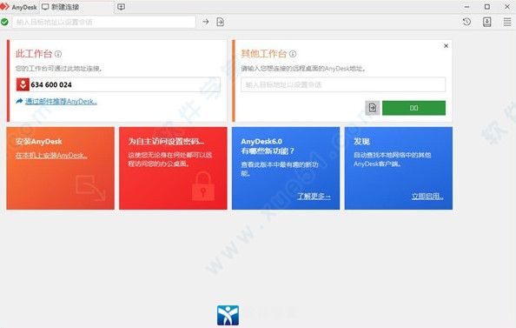Open the hamburger main menu
The image size is (516, 328).
pos(507,22)
